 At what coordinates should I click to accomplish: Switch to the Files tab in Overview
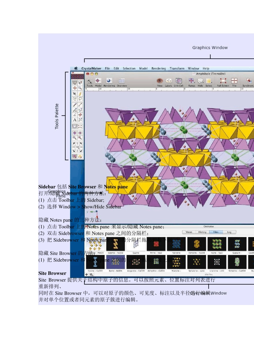tap(216, 232)
